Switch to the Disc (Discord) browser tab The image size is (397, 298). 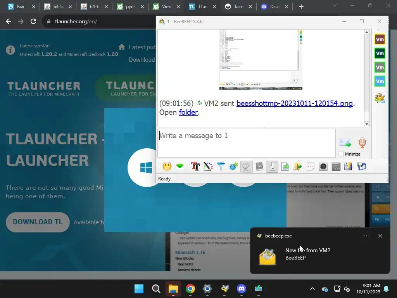click(274, 7)
